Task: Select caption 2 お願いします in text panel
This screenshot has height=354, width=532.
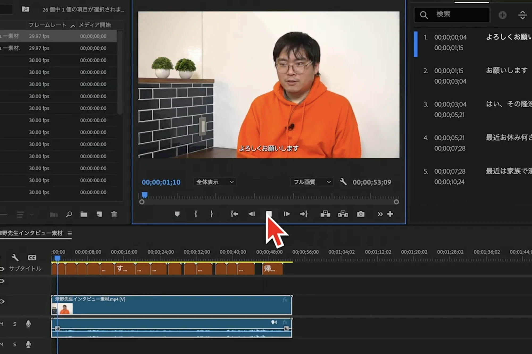Action: point(506,71)
